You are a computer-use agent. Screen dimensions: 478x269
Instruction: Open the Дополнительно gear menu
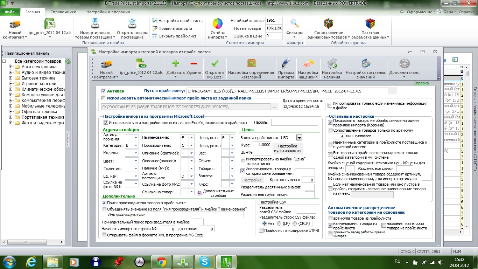tap(404, 69)
